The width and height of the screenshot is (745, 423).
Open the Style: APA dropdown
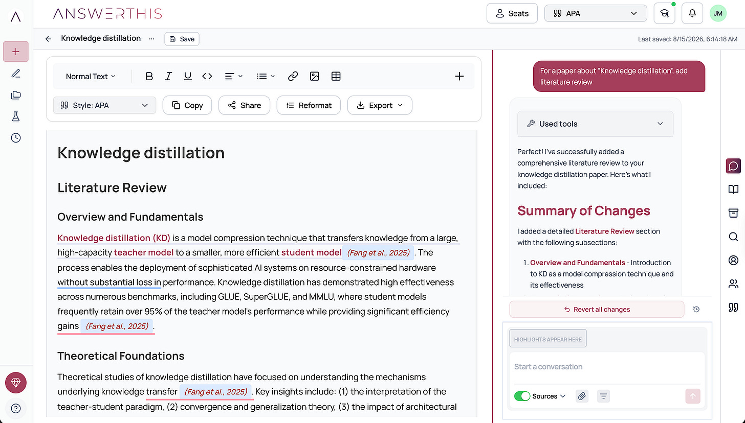tap(104, 105)
